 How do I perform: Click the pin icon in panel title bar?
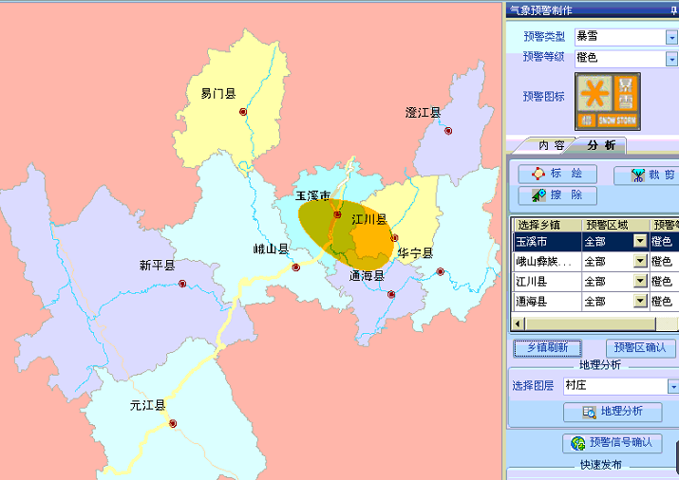pos(673,10)
